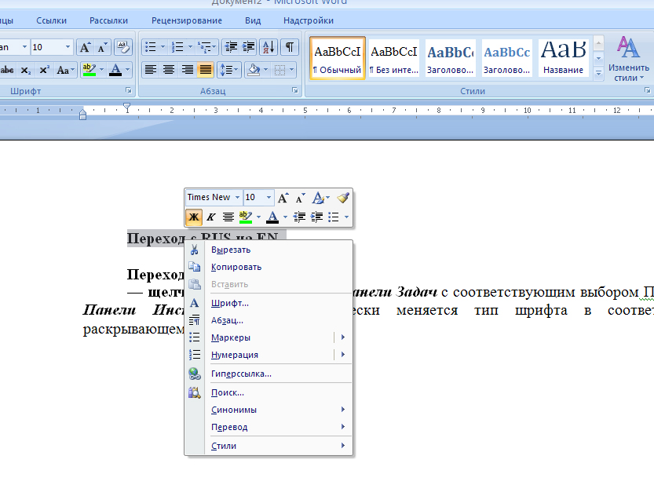Click ribbon borders icon

pyautogui.click(x=280, y=70)
